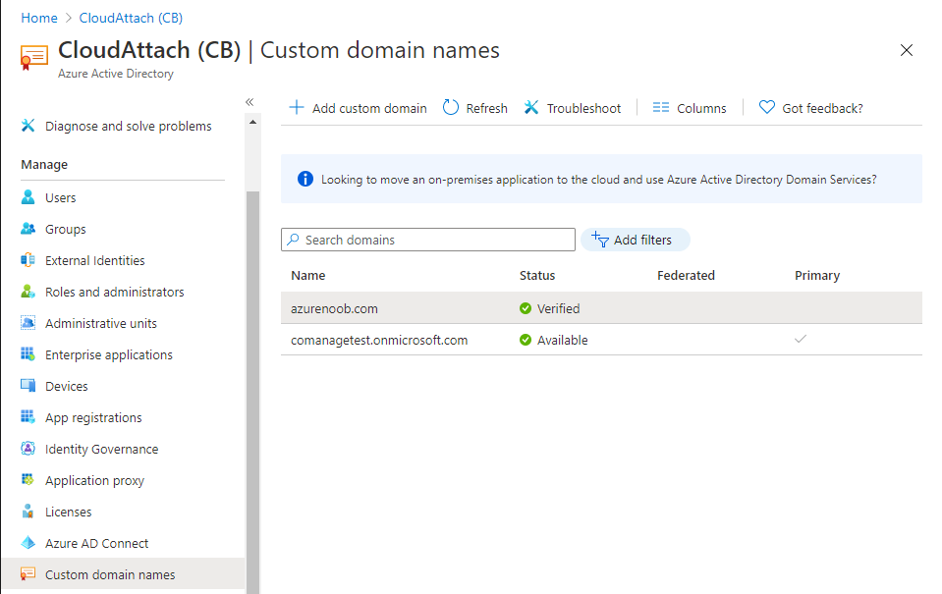Image resolution: width=942 pixels, height=594 pixels.
Task: Click the External Identities icon
Action: pos(28,260)
